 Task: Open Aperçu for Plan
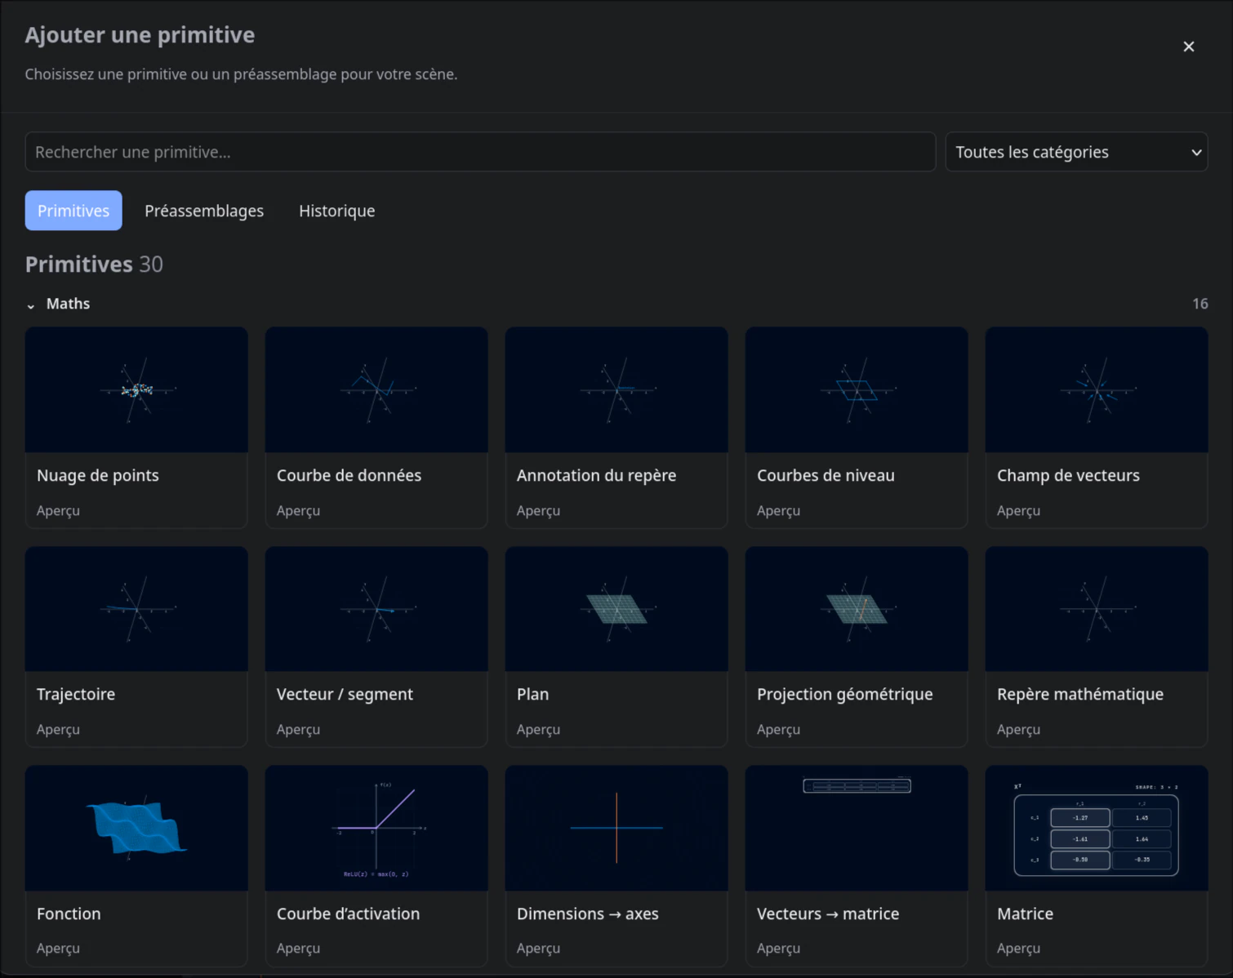click(x=538, y=729)
